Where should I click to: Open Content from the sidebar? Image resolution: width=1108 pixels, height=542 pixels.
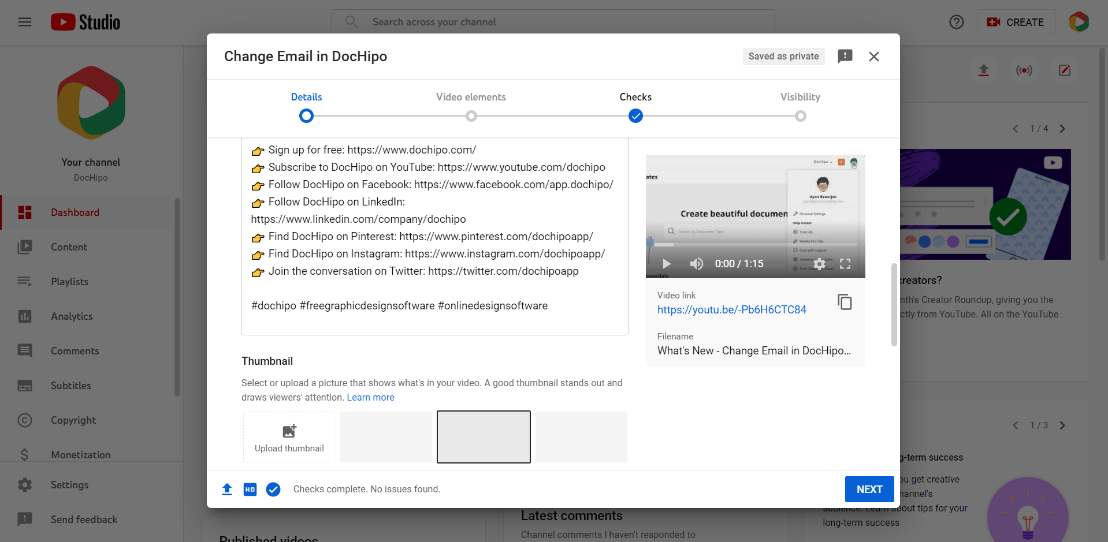click(x=69, y=247)
